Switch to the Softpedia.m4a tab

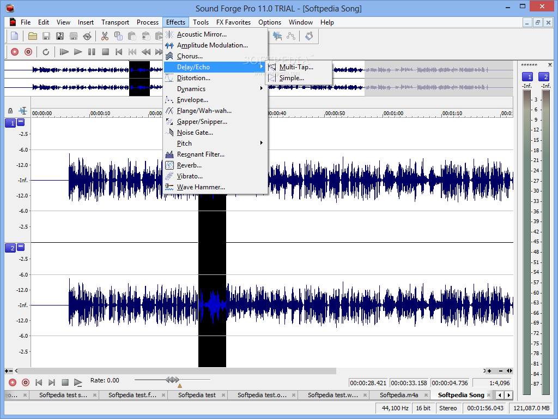[398, 395]
